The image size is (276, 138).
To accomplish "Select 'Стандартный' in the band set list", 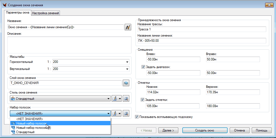I will [25, 132].
